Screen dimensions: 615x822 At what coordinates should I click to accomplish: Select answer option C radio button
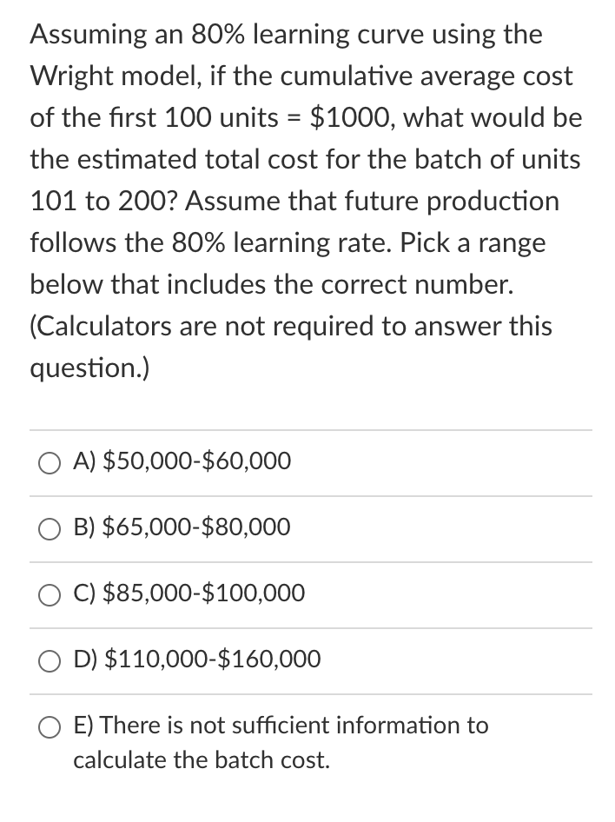click(50, 594)
